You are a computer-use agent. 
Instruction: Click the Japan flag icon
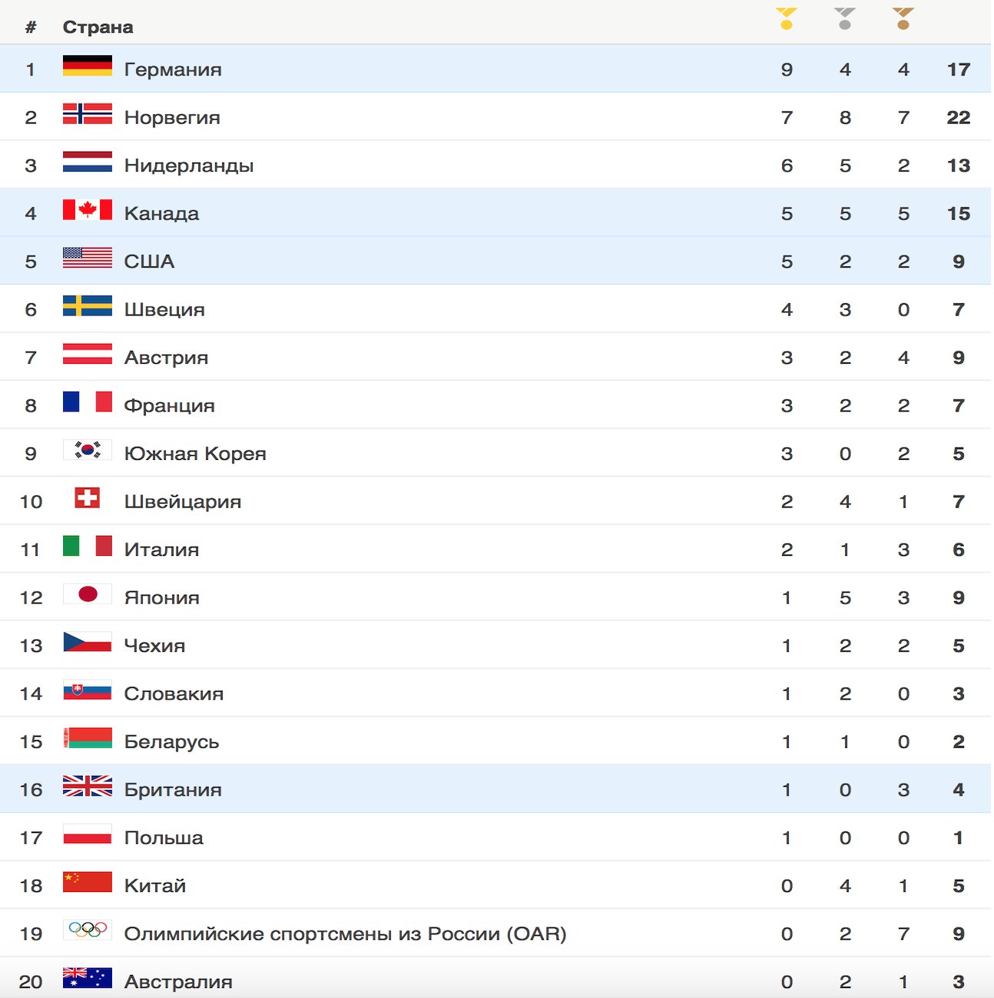click(x=88, y=593)
